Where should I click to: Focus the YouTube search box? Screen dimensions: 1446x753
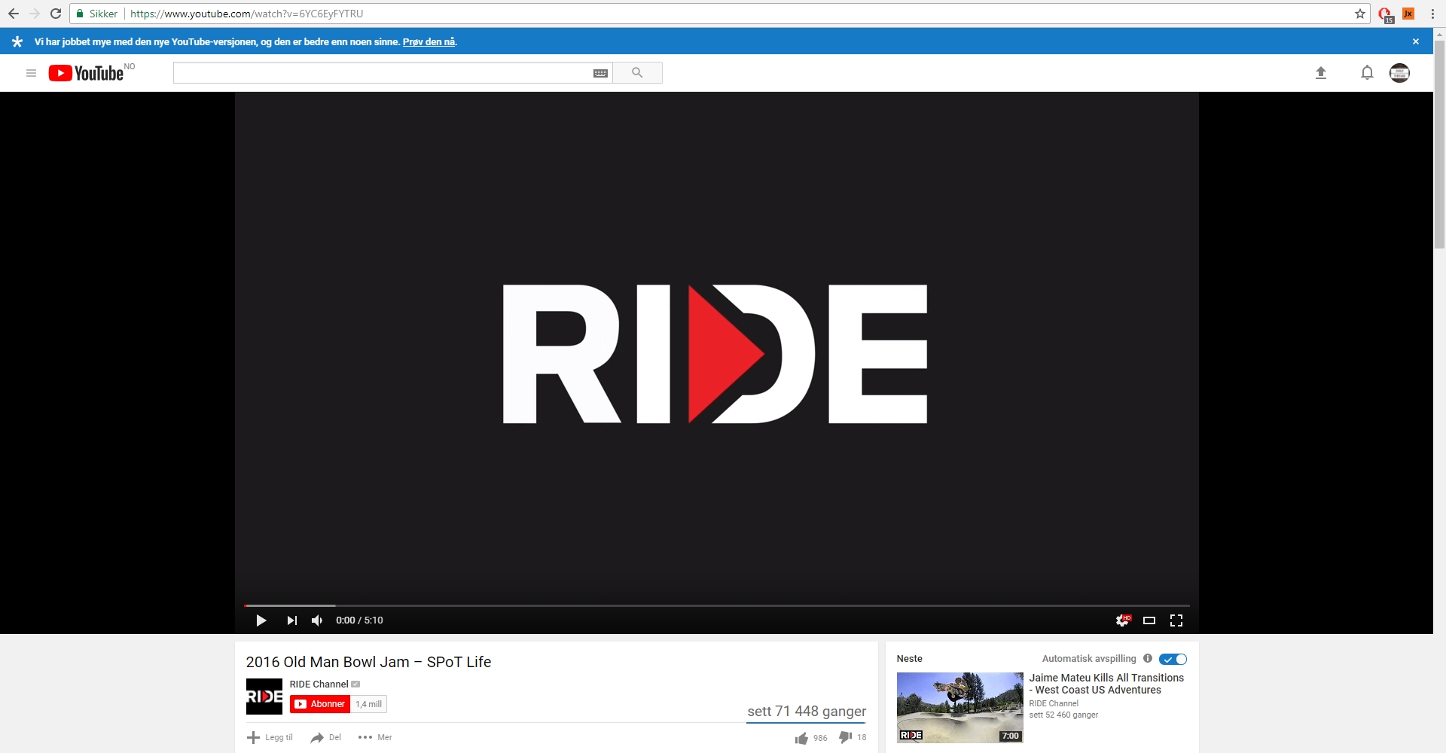point(383,73)
